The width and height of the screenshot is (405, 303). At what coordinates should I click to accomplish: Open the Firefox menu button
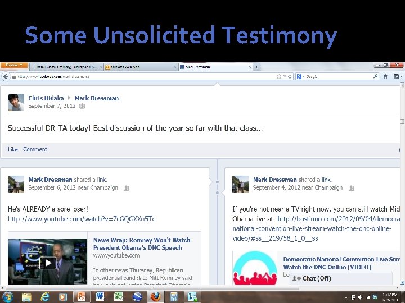click(x=13, y=65)
